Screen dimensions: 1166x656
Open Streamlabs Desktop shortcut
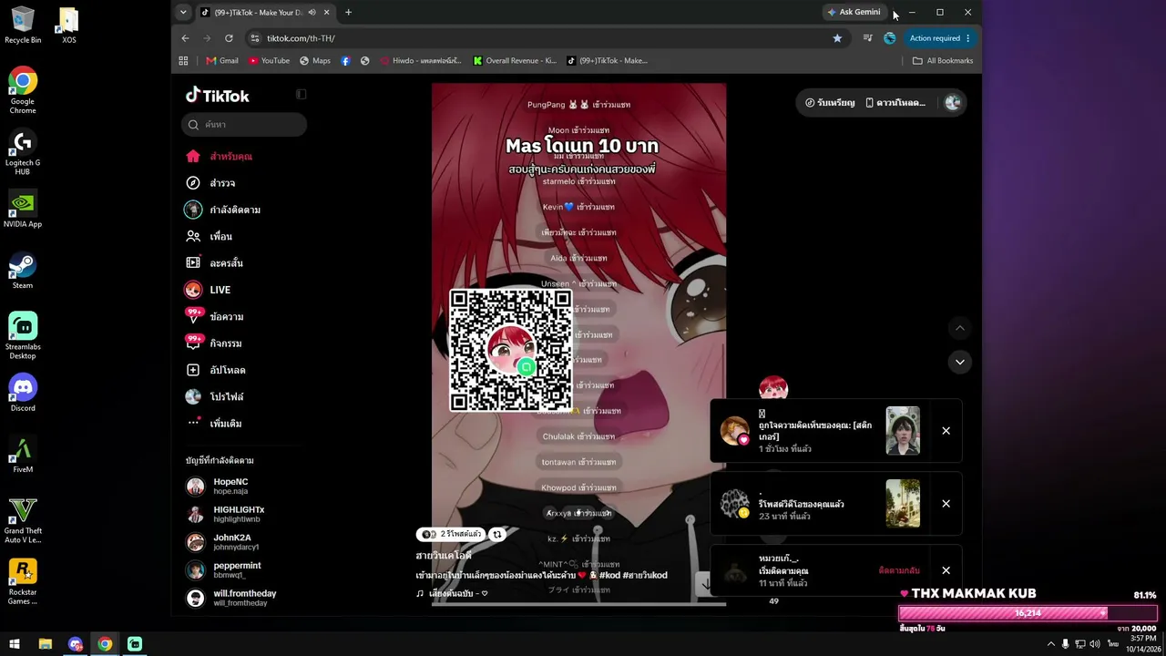(23, 335)
